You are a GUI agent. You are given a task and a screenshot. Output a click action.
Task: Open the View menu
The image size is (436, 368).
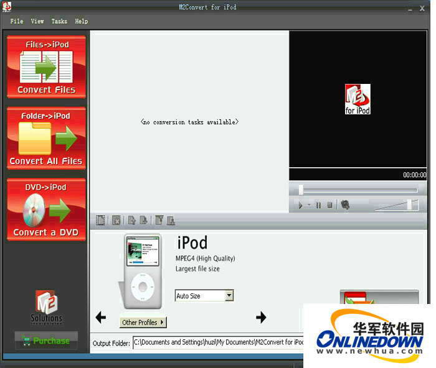point(37,21)
